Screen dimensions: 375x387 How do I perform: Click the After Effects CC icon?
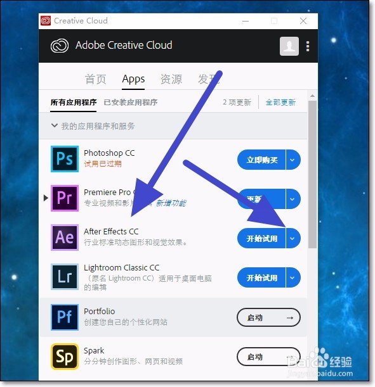pyautogui.click(x=65, y=237)
